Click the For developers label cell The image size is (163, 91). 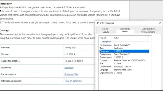(x=32, y=74)
